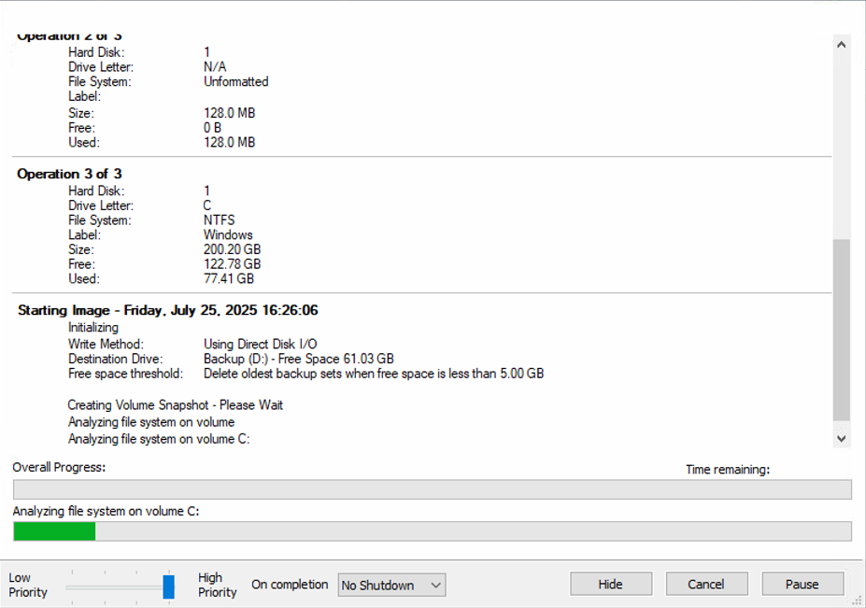Screen dimensions: 866x608
Task: Click the priority slider handle
Action: [168, 587]
